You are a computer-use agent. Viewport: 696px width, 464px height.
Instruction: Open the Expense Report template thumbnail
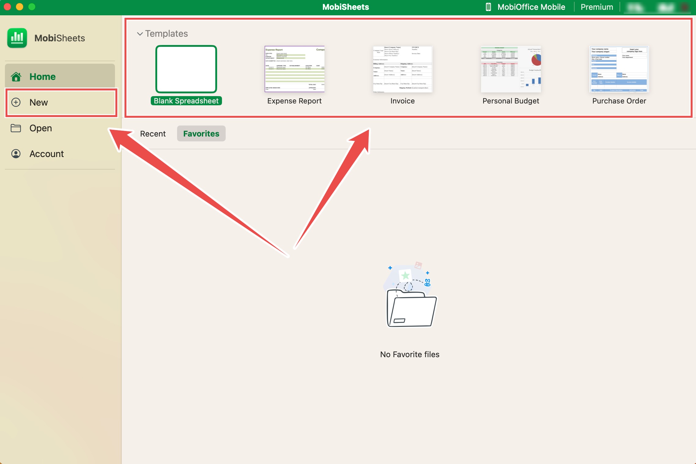click(294, 69)
